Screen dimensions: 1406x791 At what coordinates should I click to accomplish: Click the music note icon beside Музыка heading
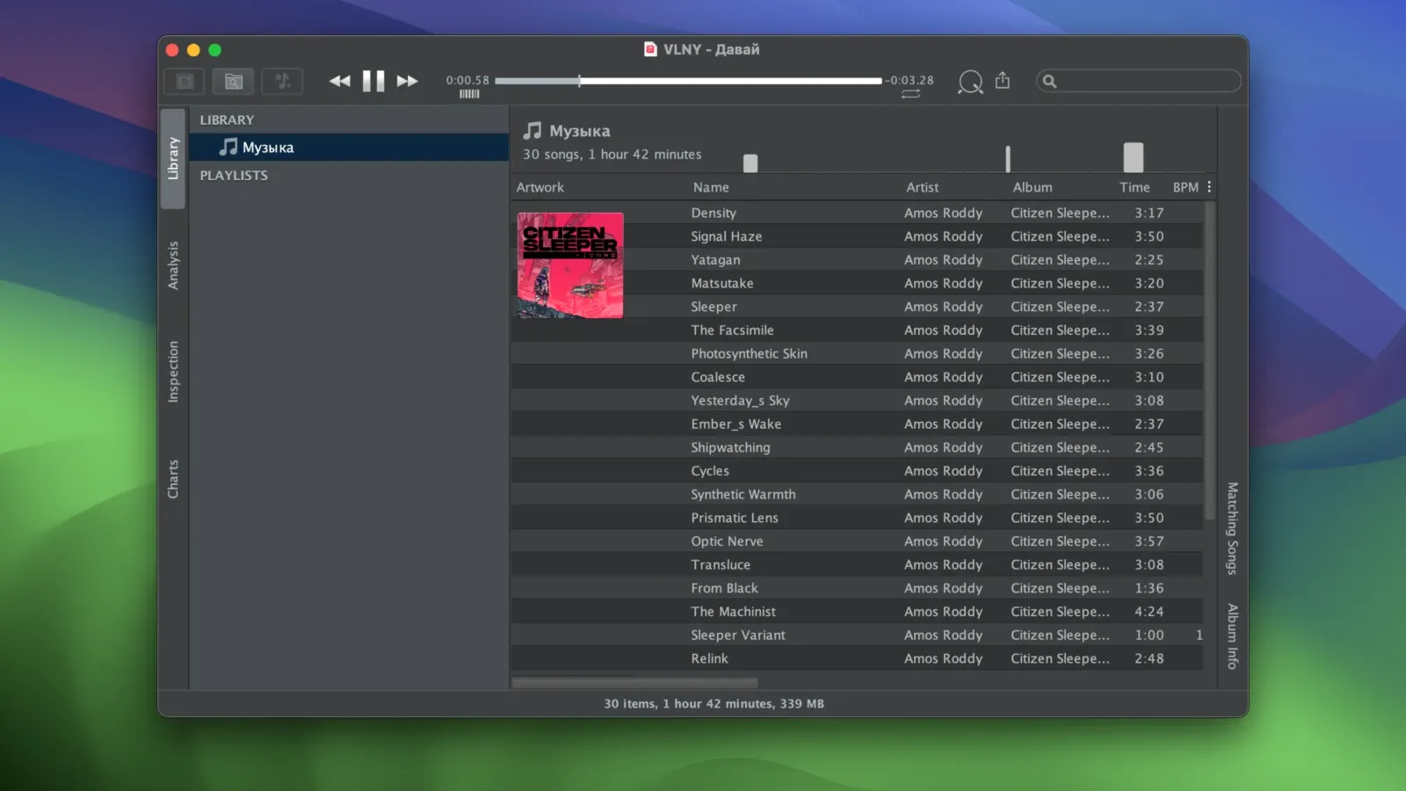pos(533,130)
